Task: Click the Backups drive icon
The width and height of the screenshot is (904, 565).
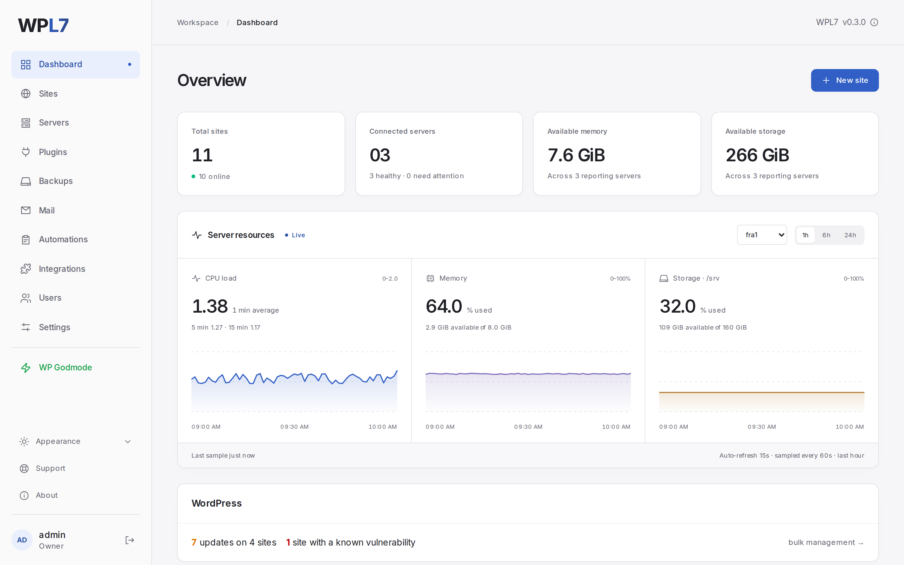Action: coord(25,181)
